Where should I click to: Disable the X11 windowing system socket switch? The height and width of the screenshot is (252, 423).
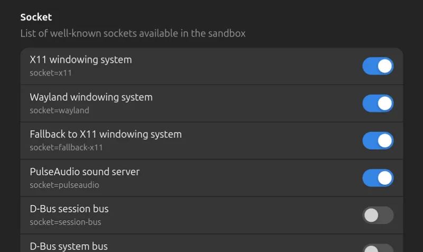(x=378, y=66)
